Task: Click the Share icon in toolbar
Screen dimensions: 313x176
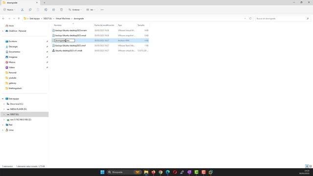Action: [x=53, y=10]
